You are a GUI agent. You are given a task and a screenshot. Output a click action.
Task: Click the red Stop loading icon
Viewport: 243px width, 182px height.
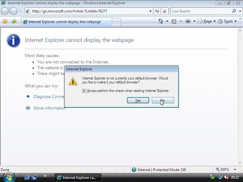tap(165, 11)
